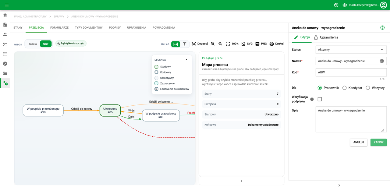Click the Opis text area
Image resolution: width=390 pixels, height=190 pixels.
tap(351, 119)
